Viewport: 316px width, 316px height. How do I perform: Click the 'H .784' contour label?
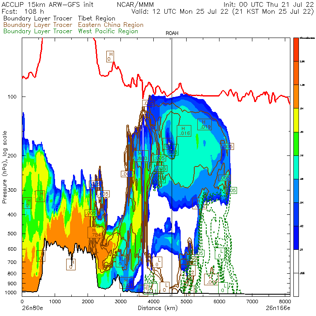coord(95,232)
